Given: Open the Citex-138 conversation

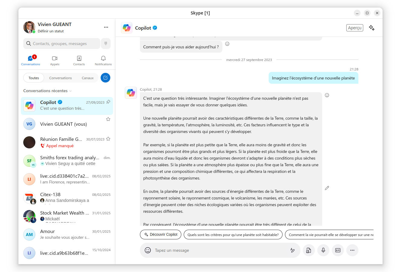Looking at the screenshot, I should [67, 198].
